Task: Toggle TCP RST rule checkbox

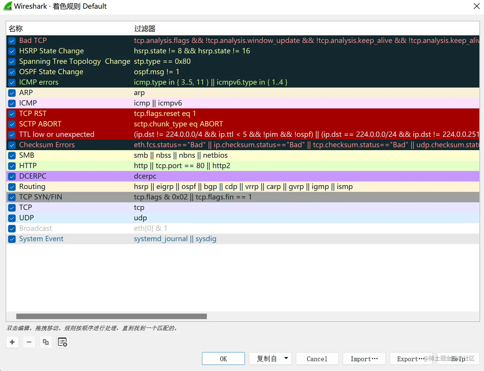Action: coord(12,114)
